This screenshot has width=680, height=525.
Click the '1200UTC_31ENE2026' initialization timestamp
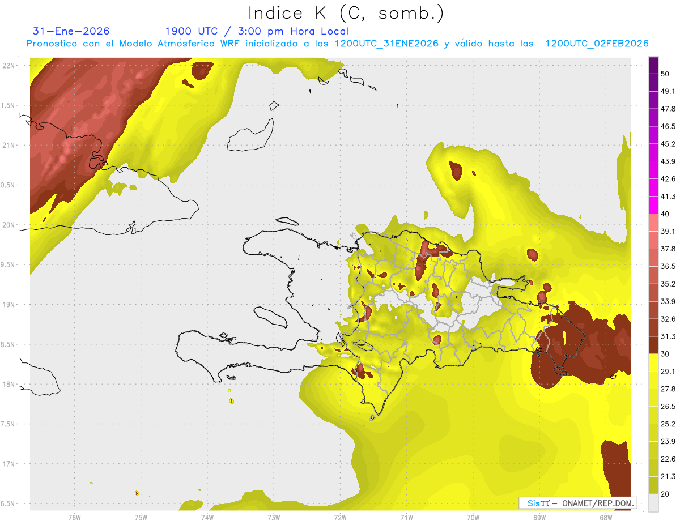coord(386,44)
